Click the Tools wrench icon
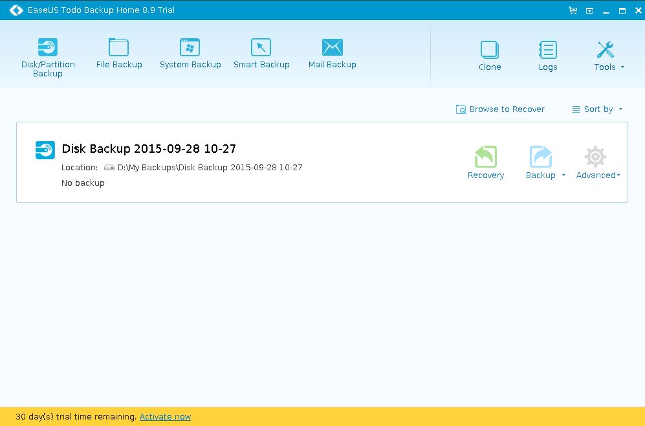645x426 pixels. (x=605, y=50)
